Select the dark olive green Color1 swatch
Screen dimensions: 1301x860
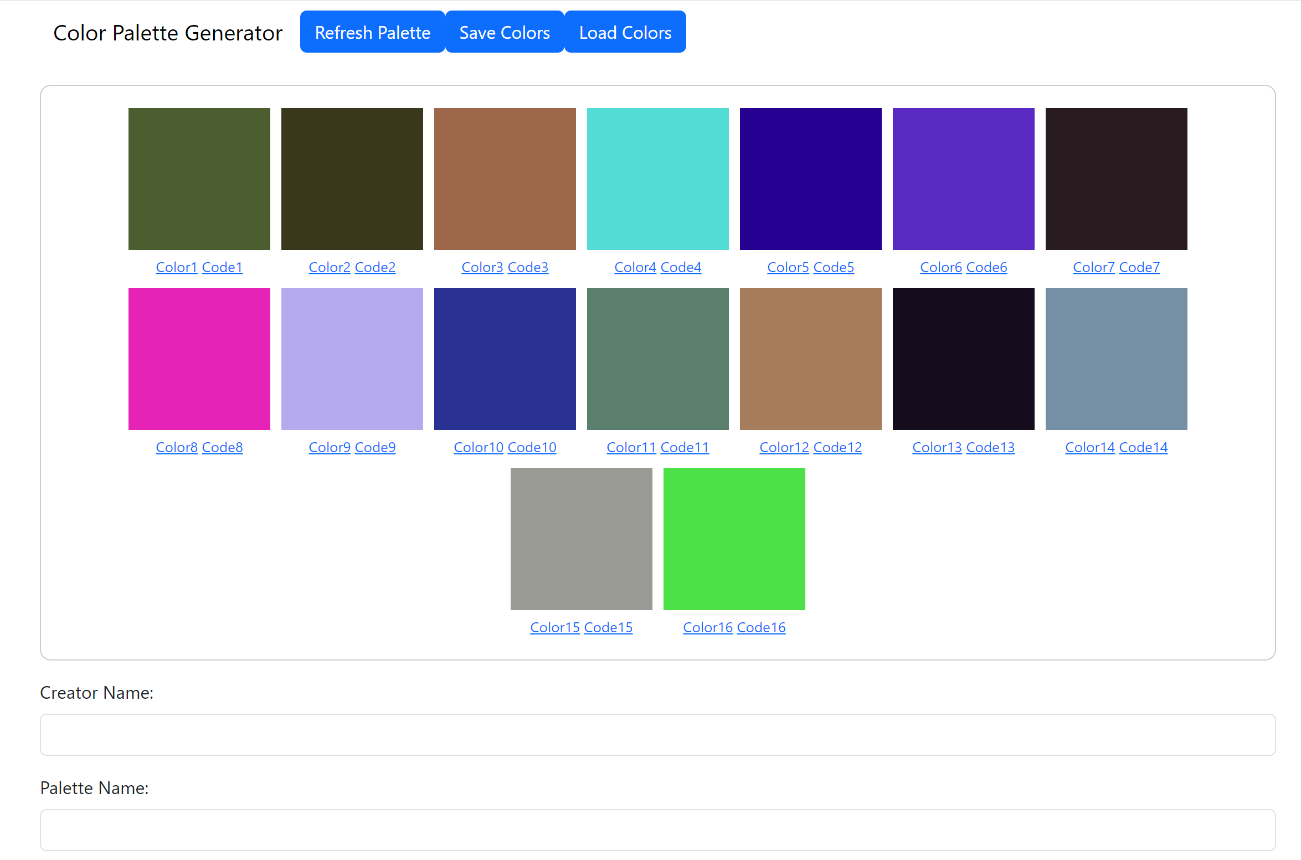[199, 179]
